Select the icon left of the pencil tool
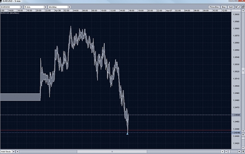 (x=236, y=7)
